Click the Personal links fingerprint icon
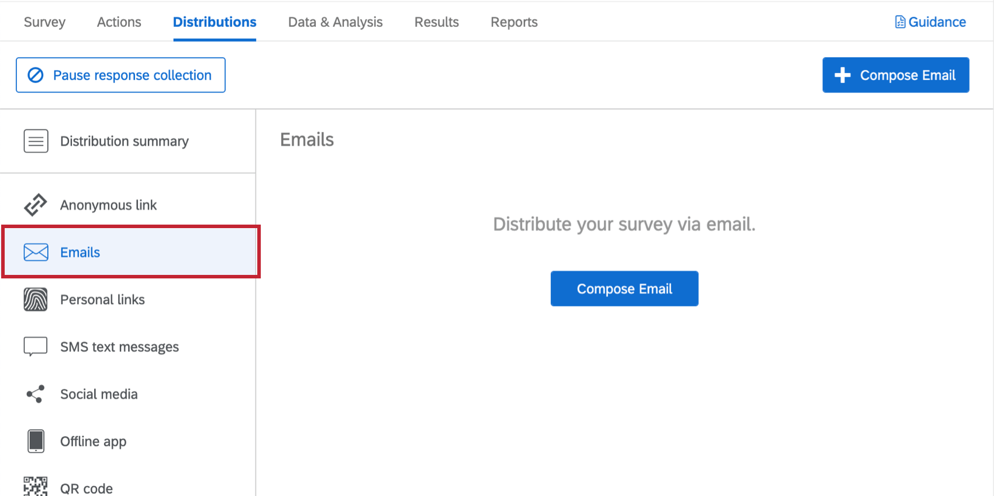This screenshot has height=496, width=994. [x=36, y=299]
